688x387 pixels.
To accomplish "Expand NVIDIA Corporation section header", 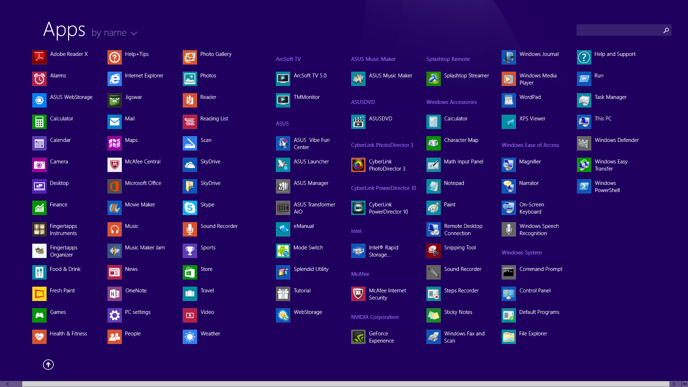I will coord(375,317).
